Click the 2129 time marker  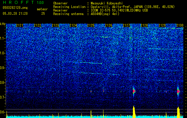click(162, 25)
